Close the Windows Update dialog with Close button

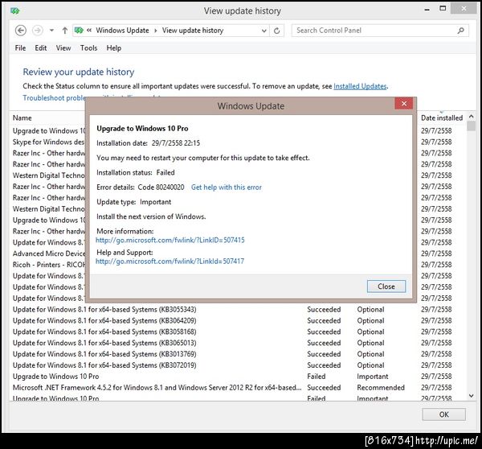(x=386, y=286)
